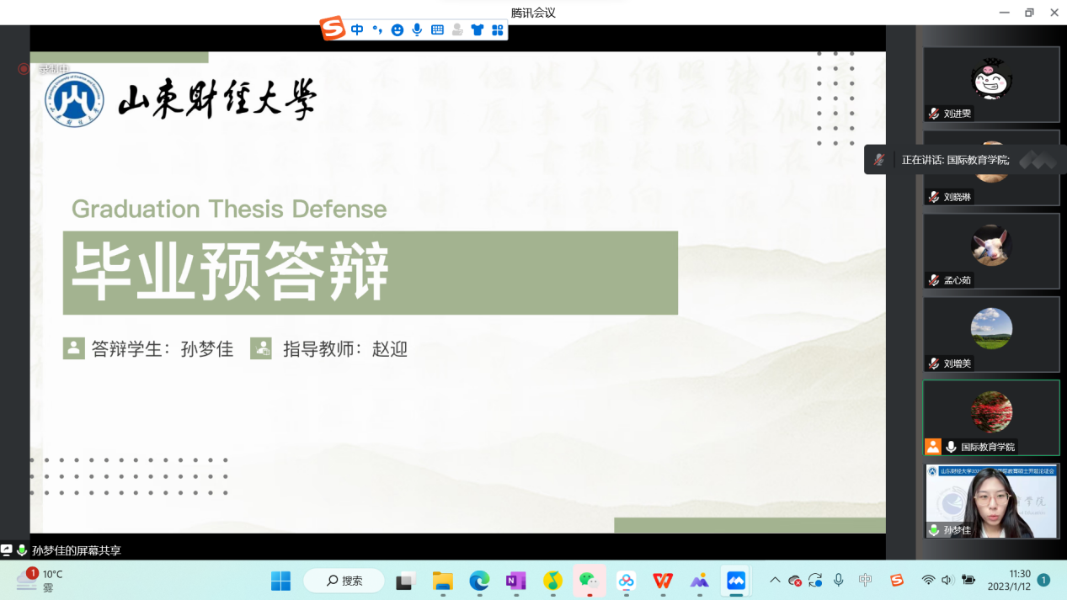Image resolution: width=1067 pixels, height=600 pixels.
Task: Open volume control in system tray
Action: pos(947,580)
